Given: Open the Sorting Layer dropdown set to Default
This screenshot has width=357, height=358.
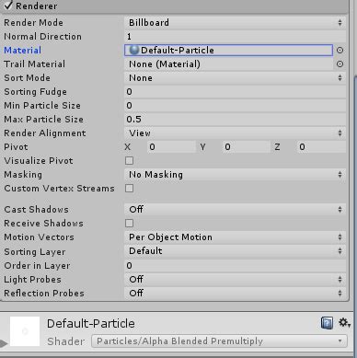Looking at the screenshot, I should click(235, 251).
